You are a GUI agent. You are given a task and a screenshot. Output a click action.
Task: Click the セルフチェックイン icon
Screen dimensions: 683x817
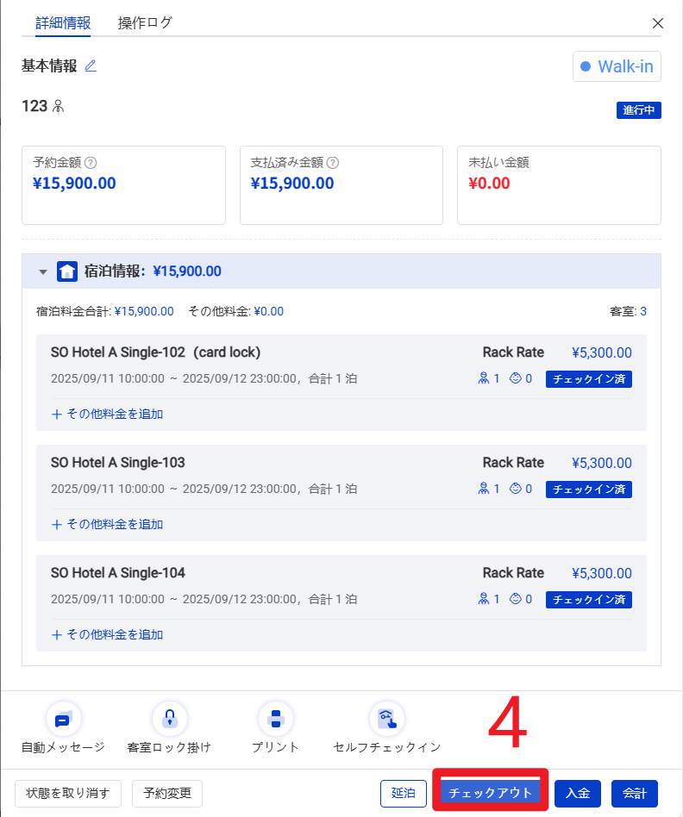pyautogui.click(x=386, y=719)
